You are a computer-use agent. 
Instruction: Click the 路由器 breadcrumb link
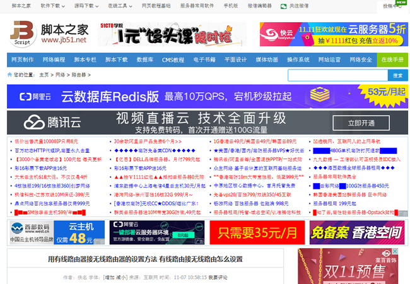click(x=78, y=74)
